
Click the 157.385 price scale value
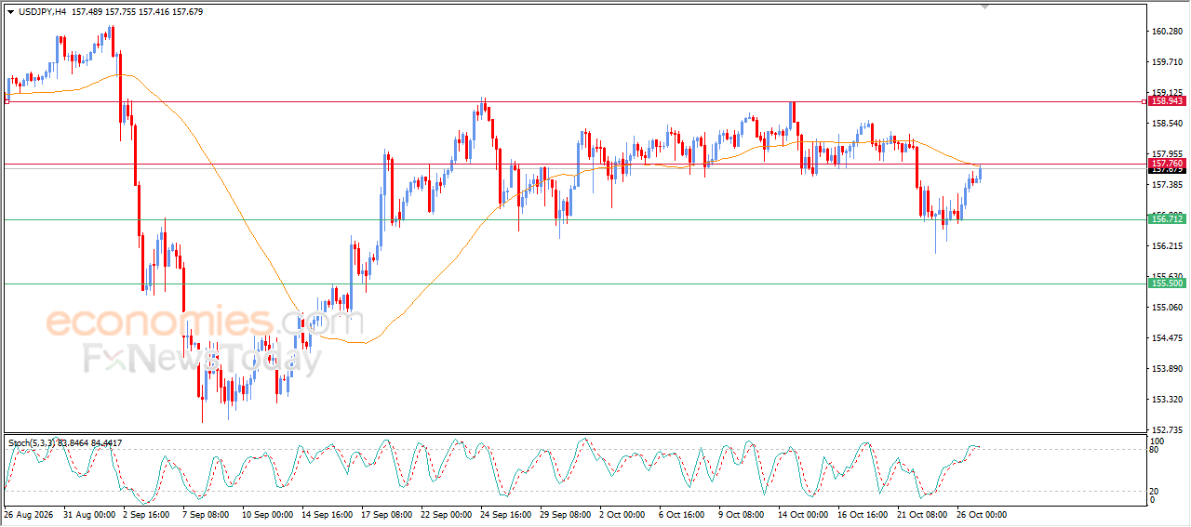(1167, 185)
